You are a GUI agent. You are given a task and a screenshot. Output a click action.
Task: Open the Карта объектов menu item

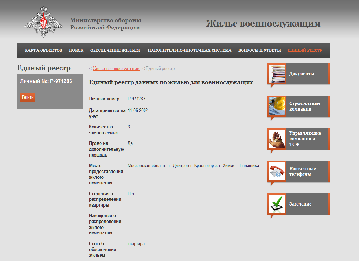tap(43, 50)
